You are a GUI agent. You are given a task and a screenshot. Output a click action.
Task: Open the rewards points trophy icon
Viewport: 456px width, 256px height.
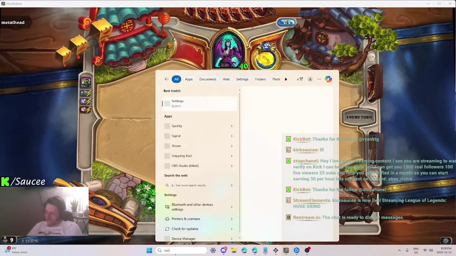(x=300, y=79)
